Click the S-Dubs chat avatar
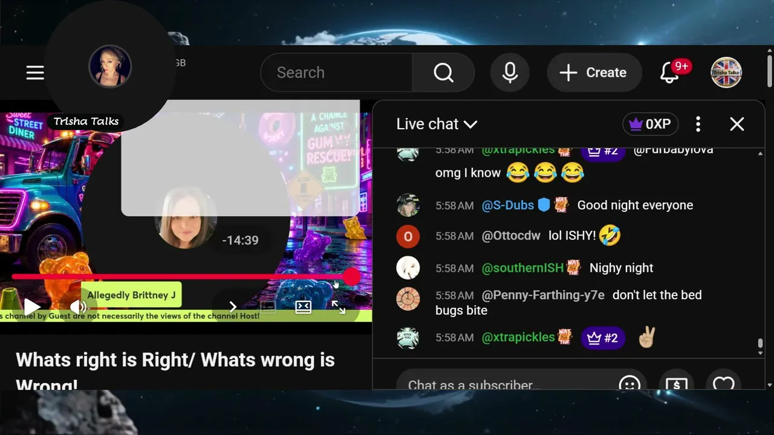This screenshot has height=435, width=774. tap(408, 205)
